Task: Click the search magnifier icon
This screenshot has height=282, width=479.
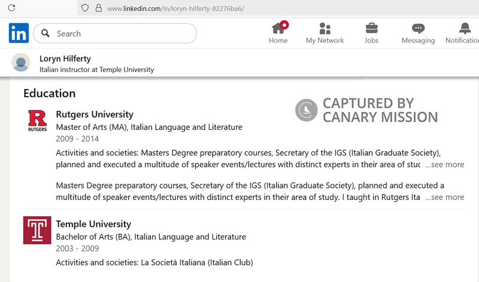Action: [46, 33]
